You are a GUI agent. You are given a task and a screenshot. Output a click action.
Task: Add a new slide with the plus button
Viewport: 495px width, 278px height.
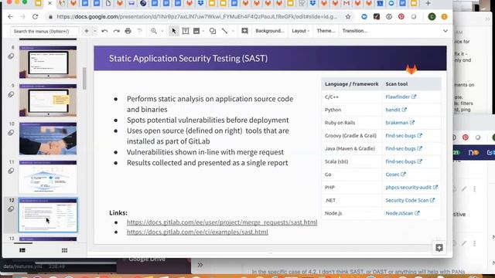86,31
